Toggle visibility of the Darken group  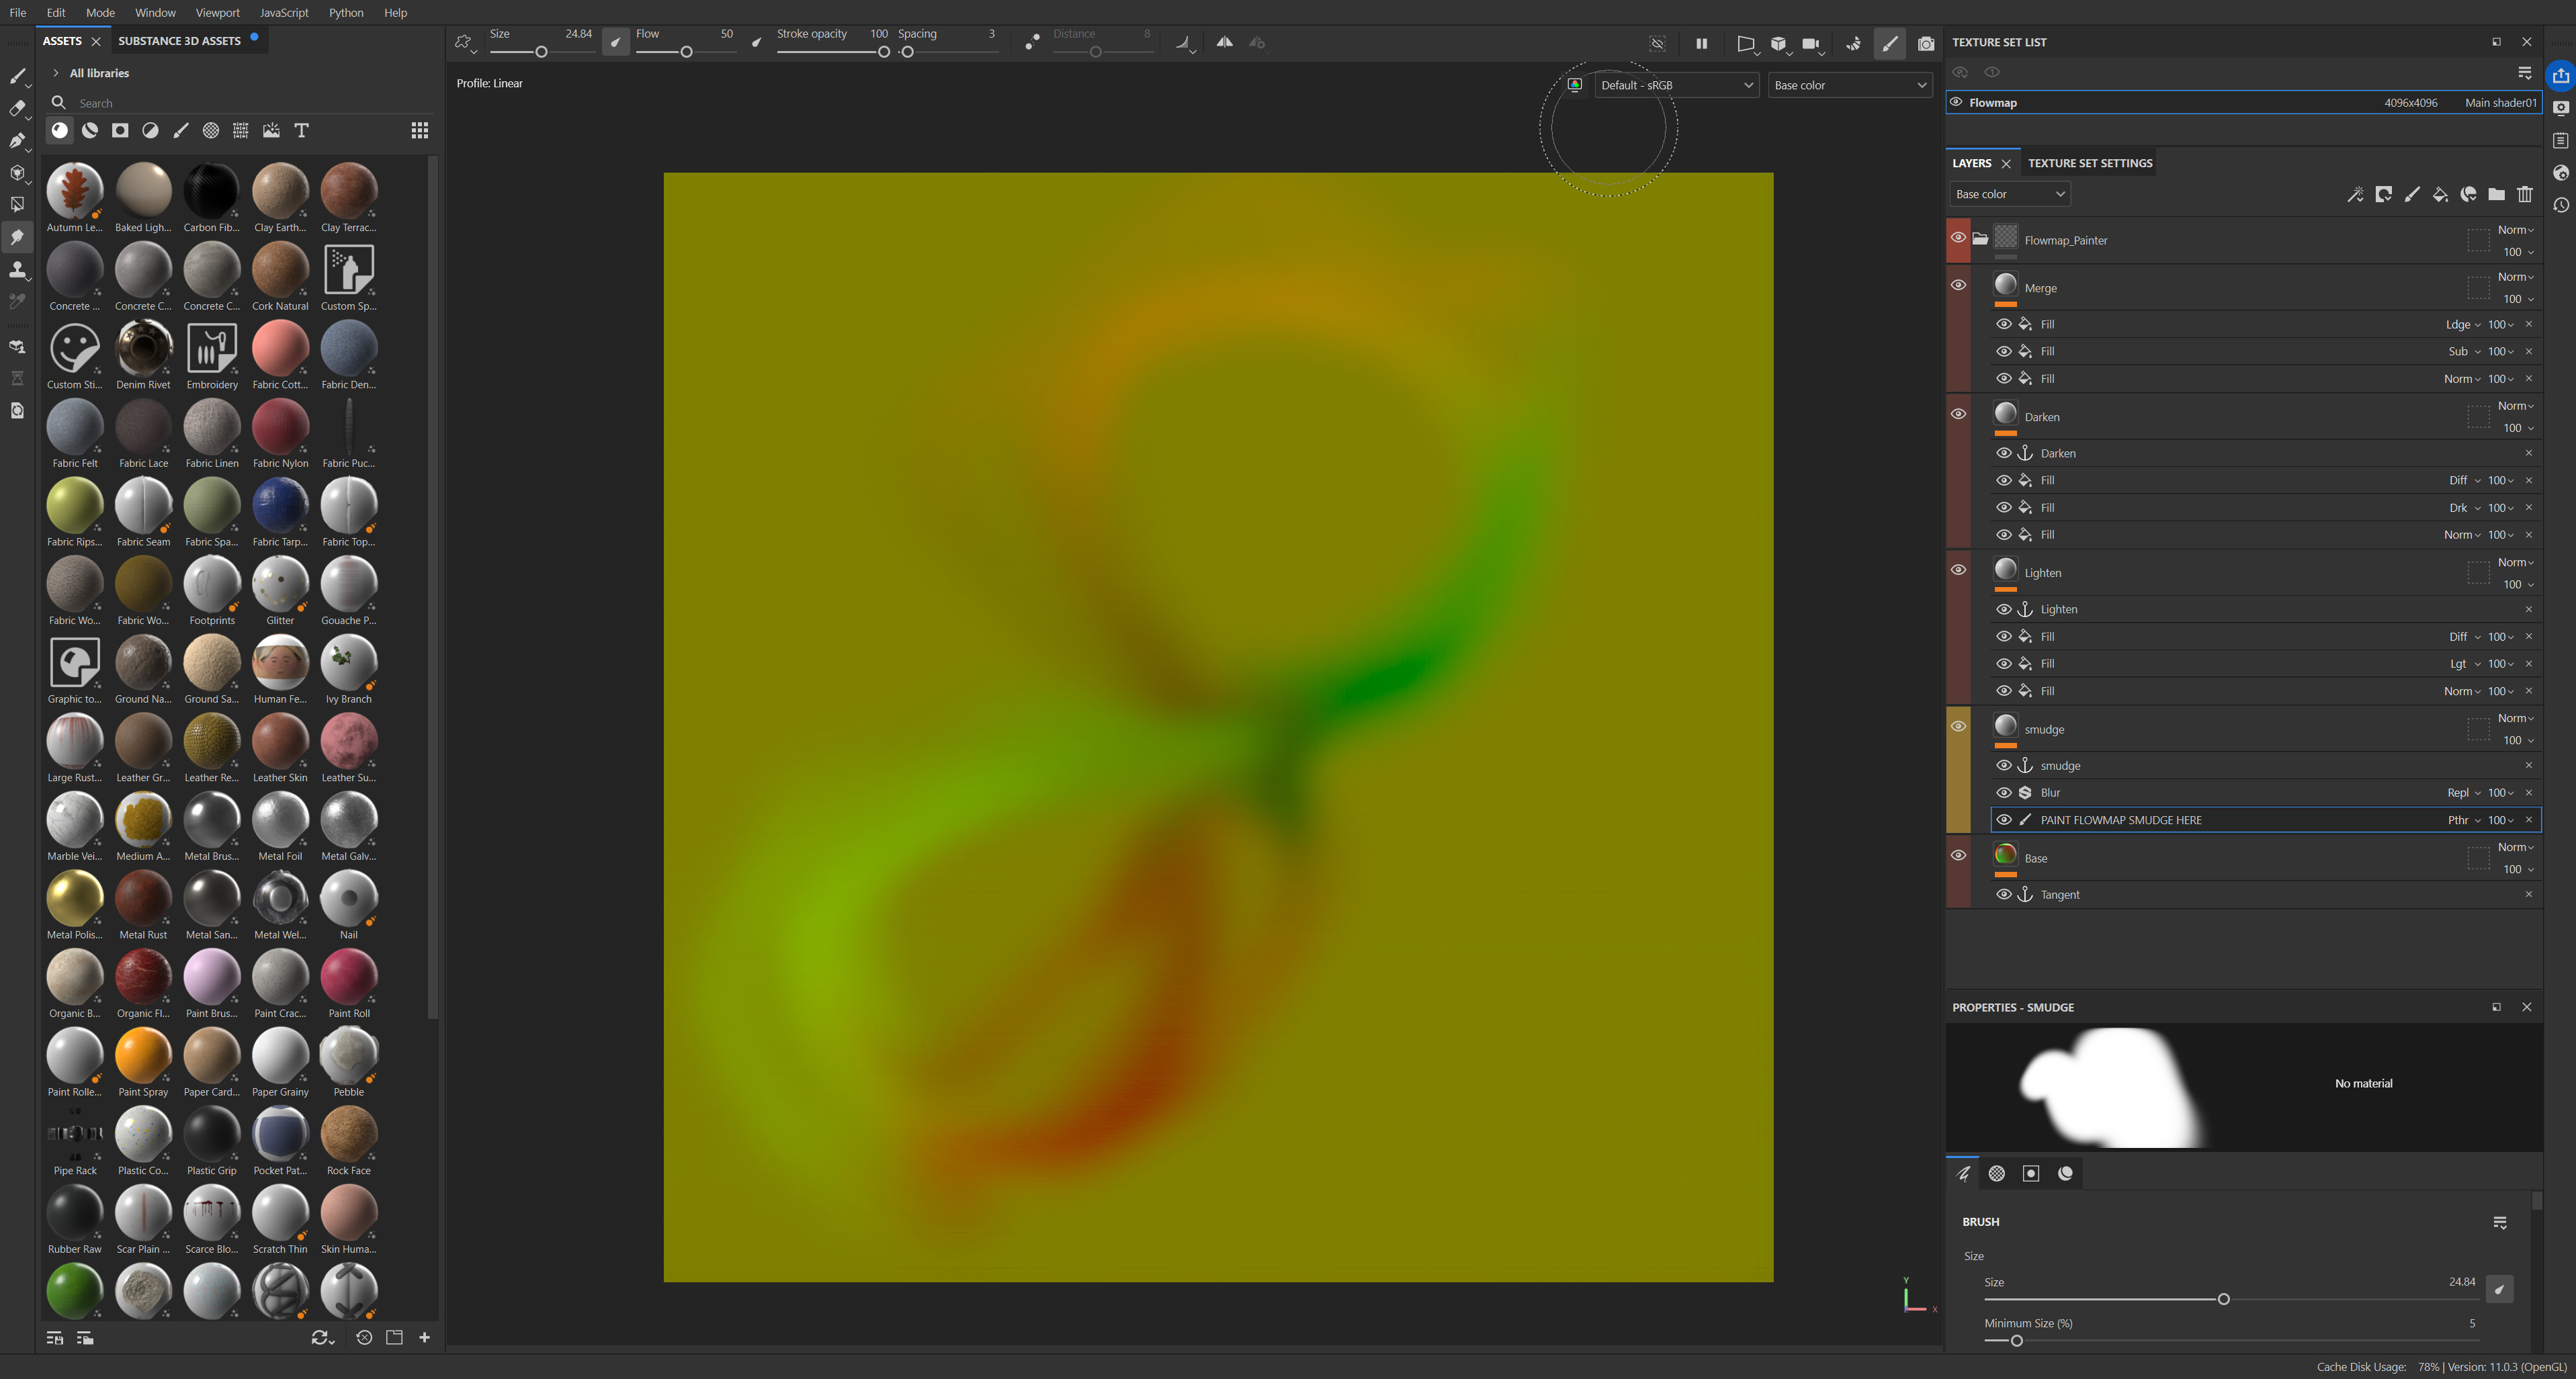tap(1959, 413)
